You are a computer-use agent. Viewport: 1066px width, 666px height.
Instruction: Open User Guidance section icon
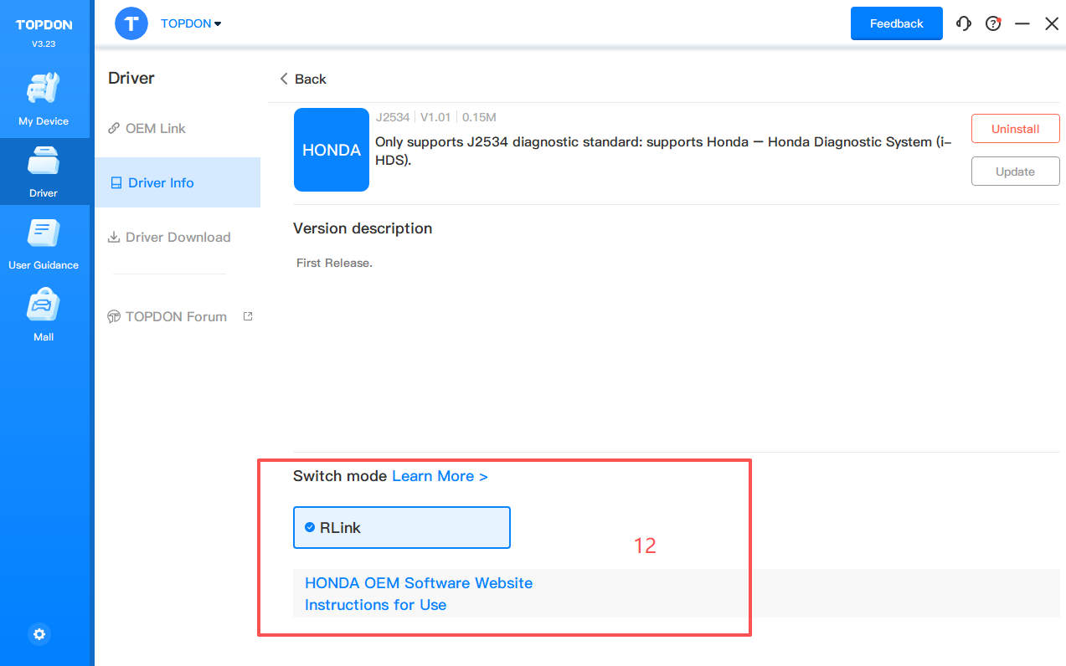[x=44, y=233]
